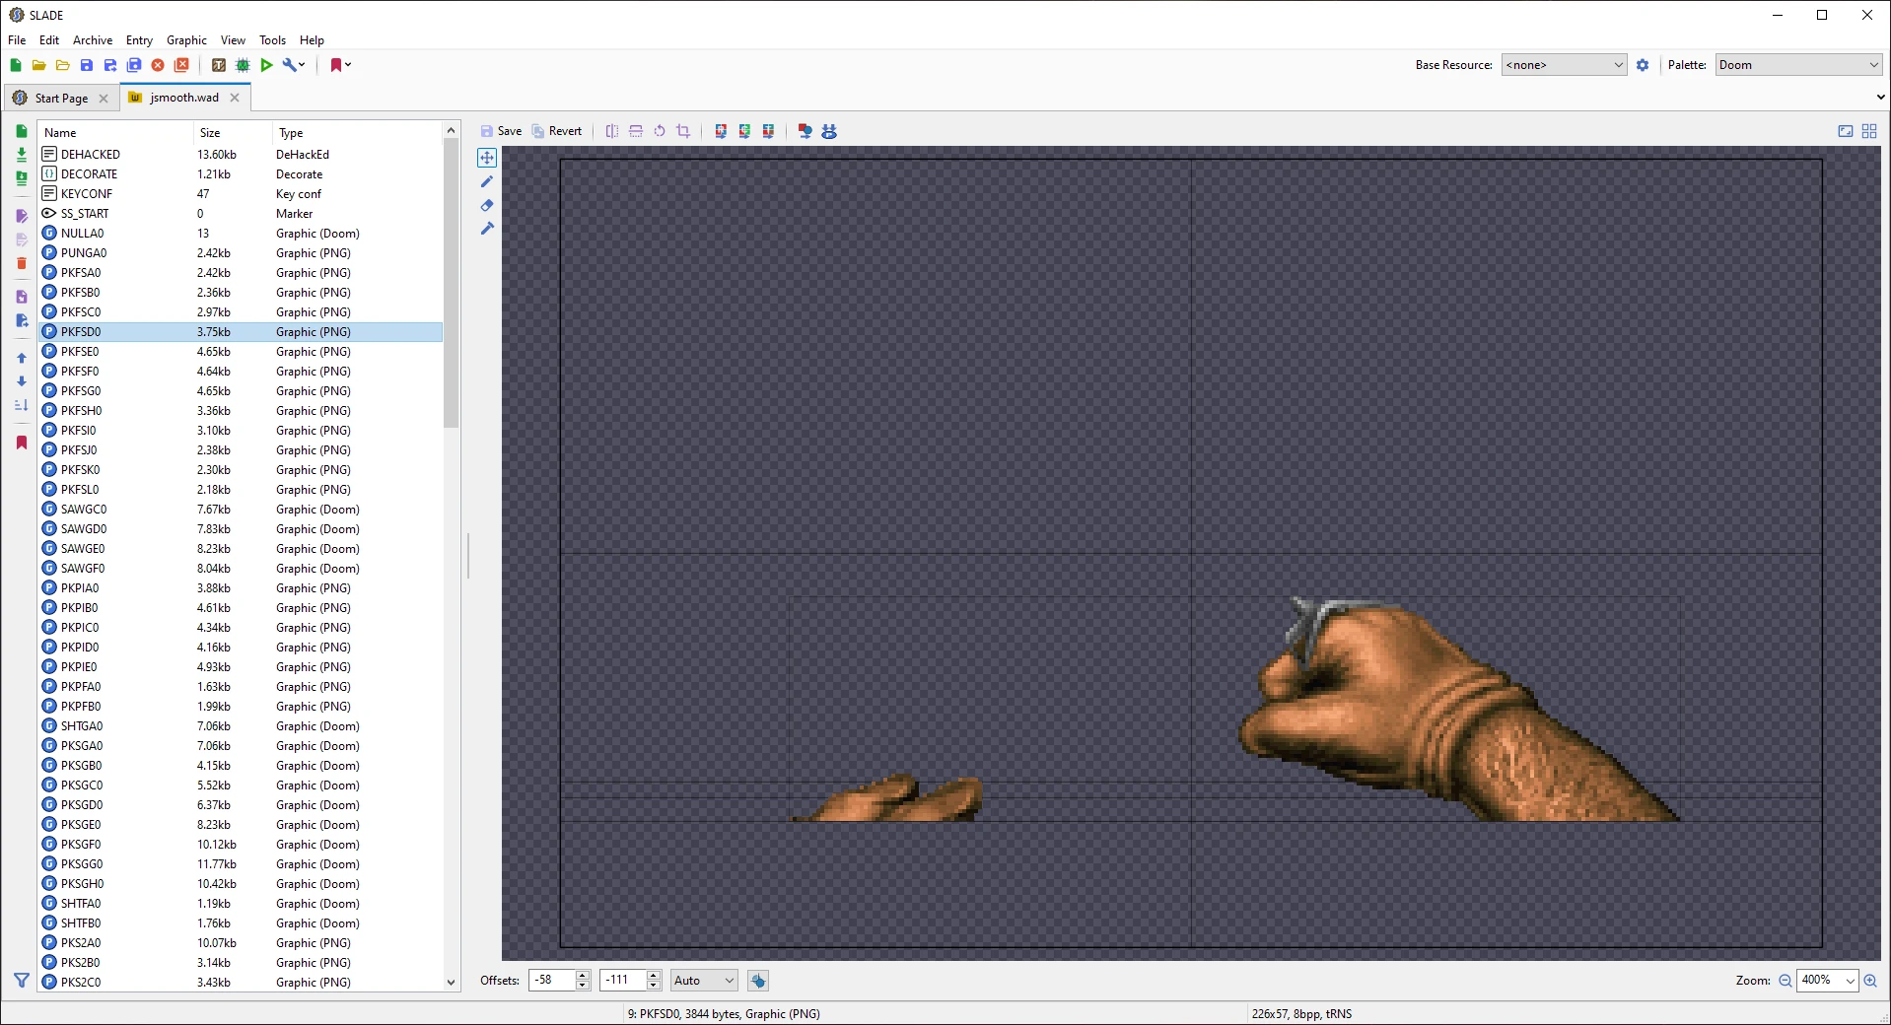Viewport: 1891px width, 1025px height.
Task: Click the Open Directory outlined folder icon
Action: point(63,65)
